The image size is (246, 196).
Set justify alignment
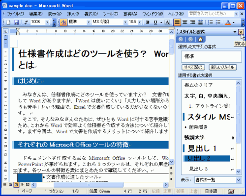pos(177,22)
